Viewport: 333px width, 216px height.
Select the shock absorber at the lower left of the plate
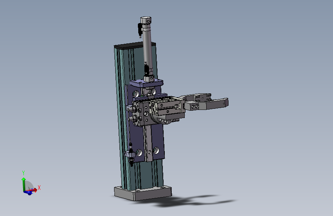(131, 154)
